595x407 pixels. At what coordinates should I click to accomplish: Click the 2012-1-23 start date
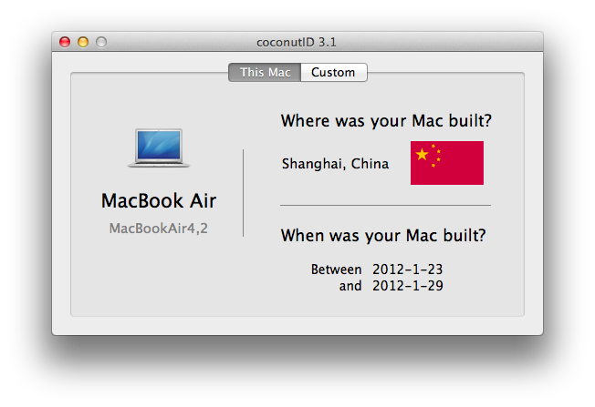[408, 270]
